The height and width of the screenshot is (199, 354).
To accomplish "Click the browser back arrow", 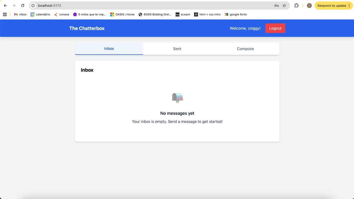I will click(x=5, y=6).
